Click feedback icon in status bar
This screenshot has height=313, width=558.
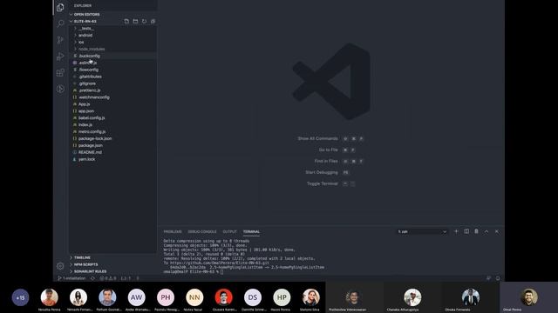pyautogui.click(x=488, y=278)
